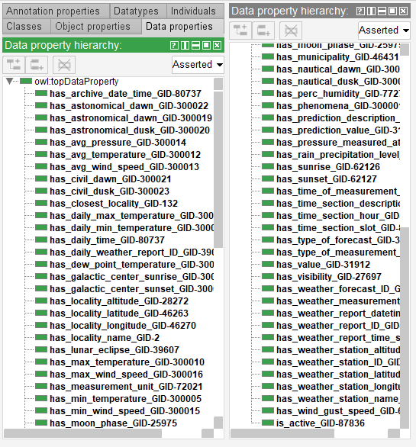Switch to Classes tab
416x447 pixels.
click(x=27, y=26)
